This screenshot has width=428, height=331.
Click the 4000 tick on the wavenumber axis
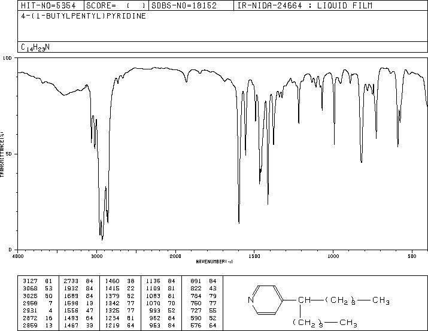(18, 256)
